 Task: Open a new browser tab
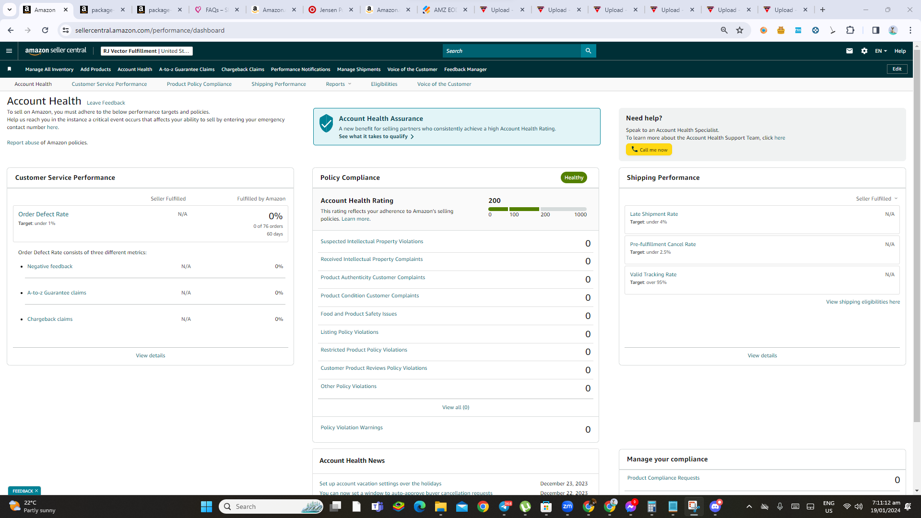pyautogui.click(x=823, y=10)
